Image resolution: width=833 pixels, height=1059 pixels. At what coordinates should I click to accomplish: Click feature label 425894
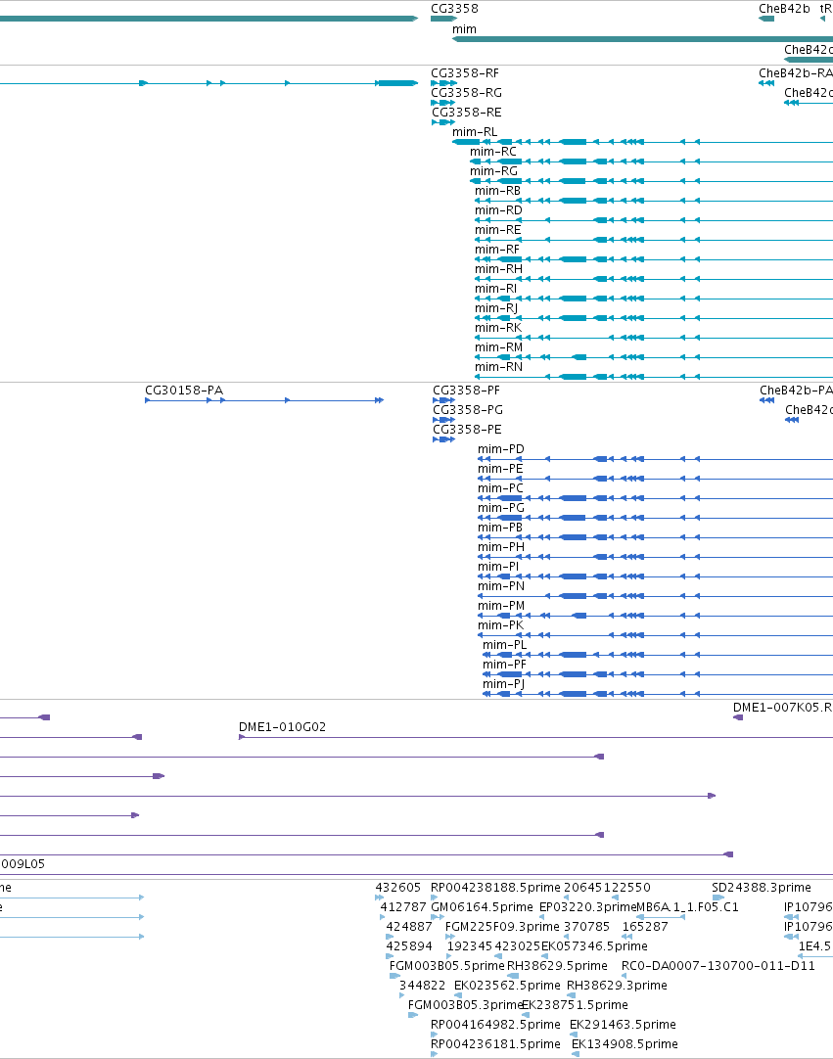(x=409, y=946)
